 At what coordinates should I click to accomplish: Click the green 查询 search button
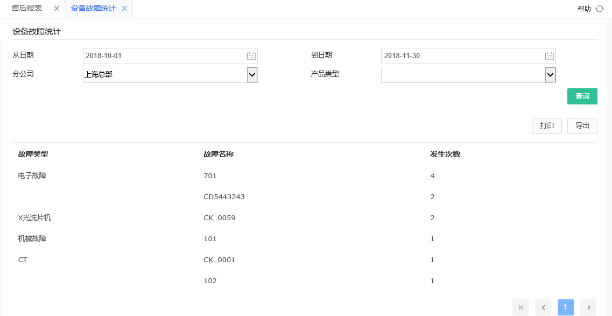click(582, 96)
